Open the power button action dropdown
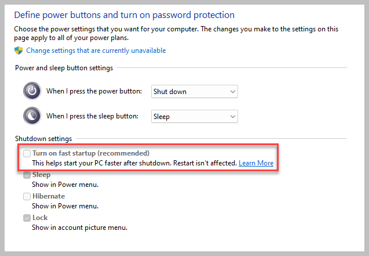 click(194, 92)
